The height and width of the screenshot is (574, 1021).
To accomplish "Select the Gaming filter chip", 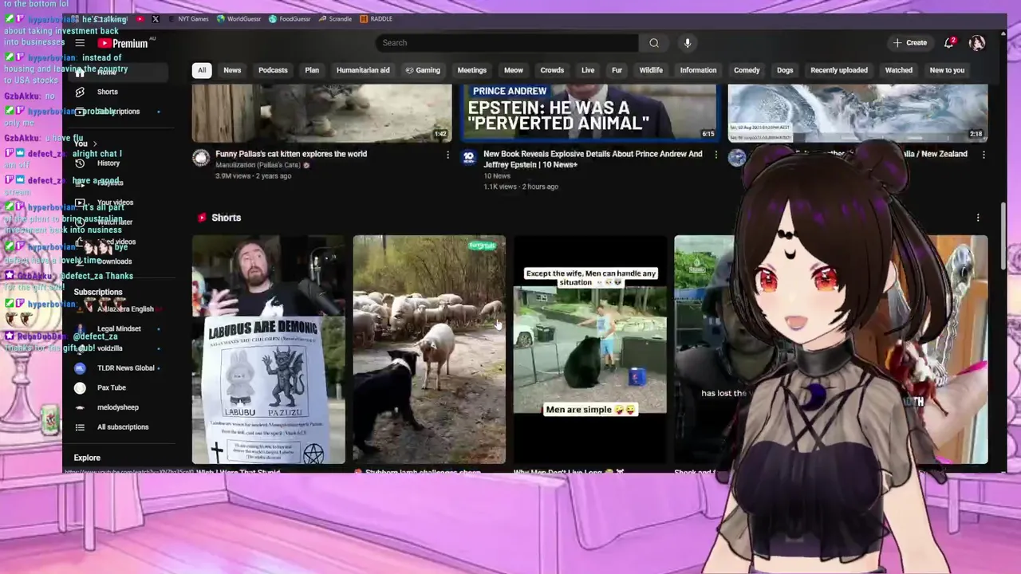I will point(423,70).
